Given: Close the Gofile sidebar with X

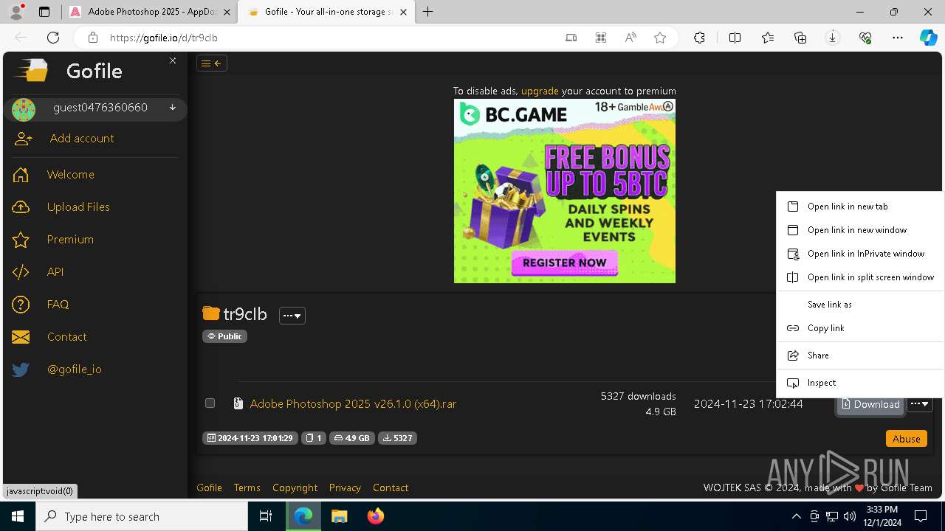Looking at the screenshot, I should [173, 60].
